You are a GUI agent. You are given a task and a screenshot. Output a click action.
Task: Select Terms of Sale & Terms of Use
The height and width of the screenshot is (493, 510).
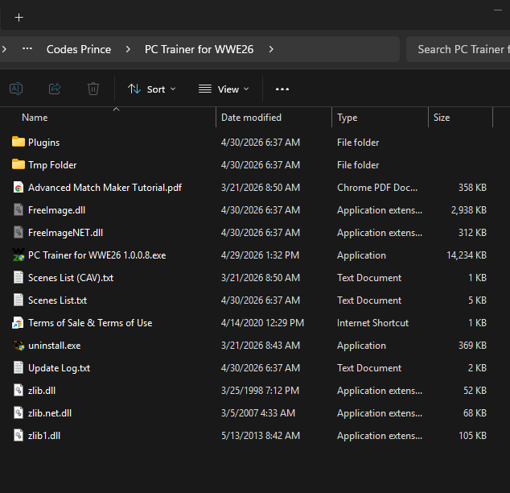click(90, 323)
